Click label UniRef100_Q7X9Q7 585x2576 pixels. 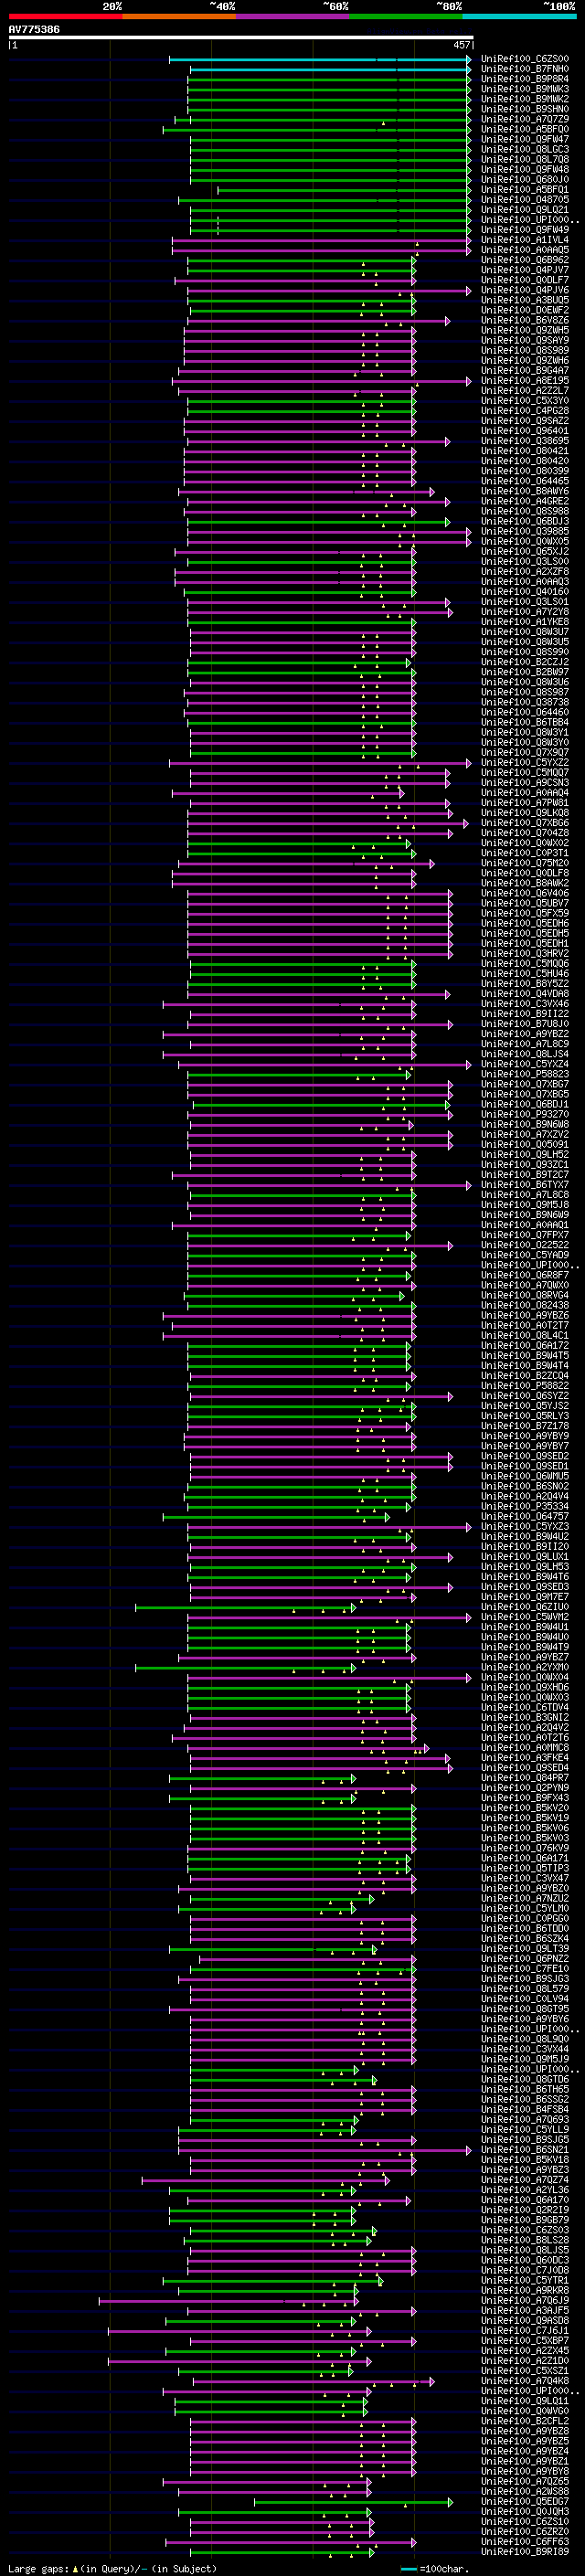(x=524, y=752)
